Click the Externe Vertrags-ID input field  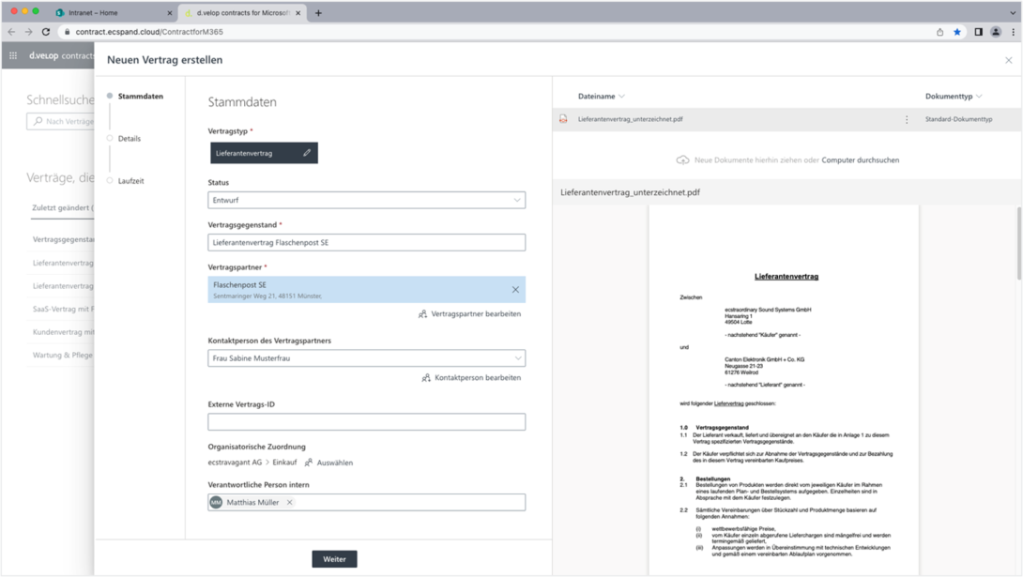click(367, 422)
